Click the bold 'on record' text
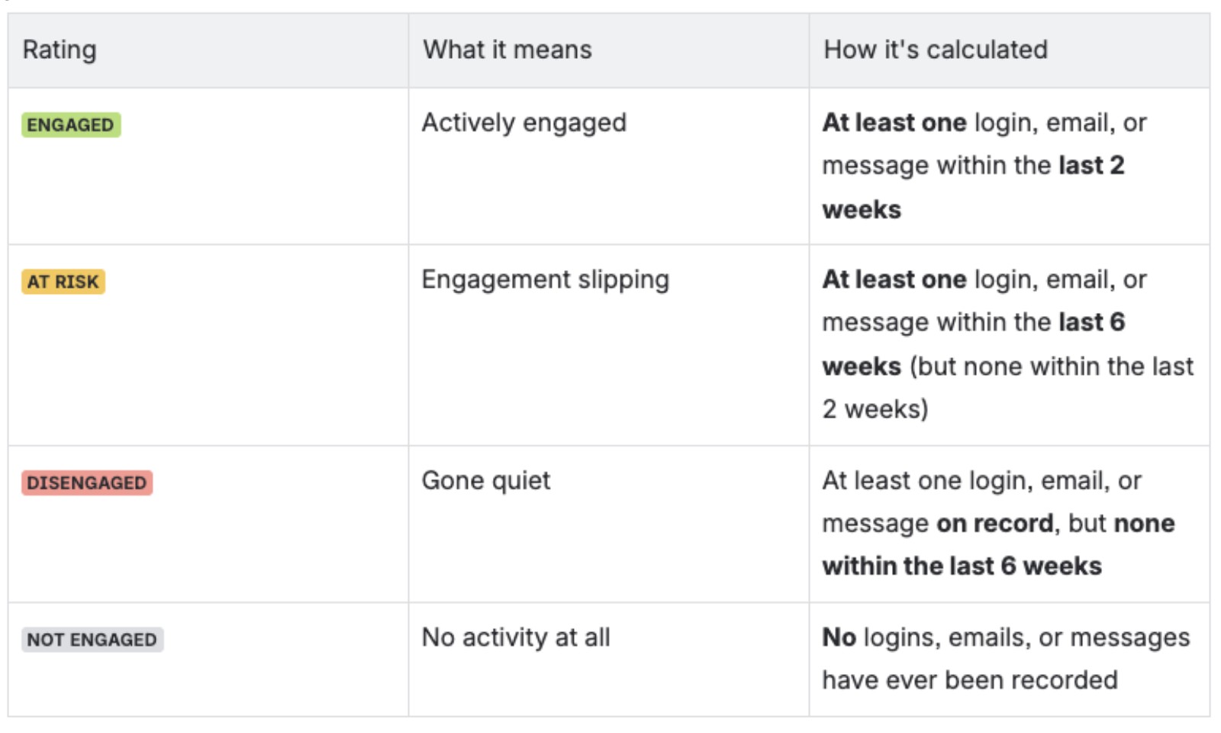The width and height of the screenshot is (1221, 733). [x=995, y=523]
